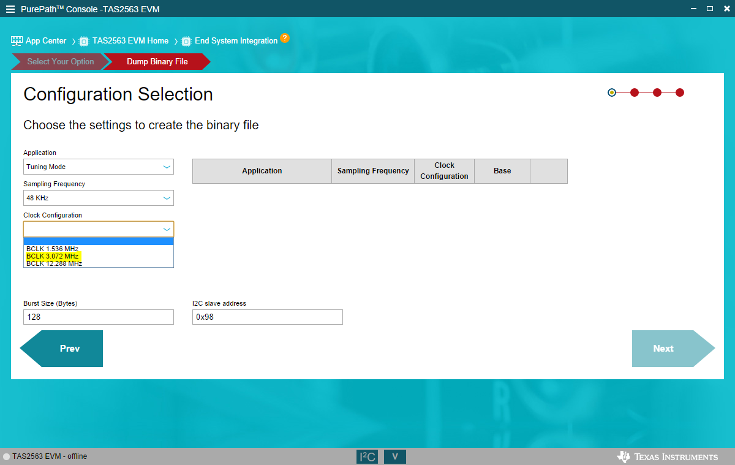The image size is (735, 465).
Task: Open the Application dropdown showing Tuning Mode
Action: 99,167
